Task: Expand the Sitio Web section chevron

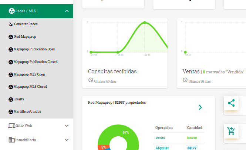Action: pos(67,126)
